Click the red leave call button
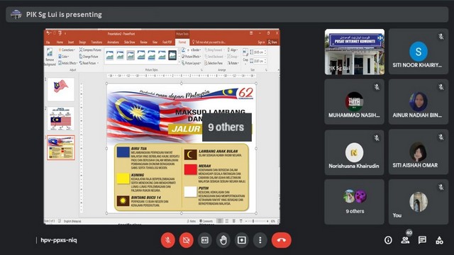This screenshot has width=454, height=255. click(282, 240)
